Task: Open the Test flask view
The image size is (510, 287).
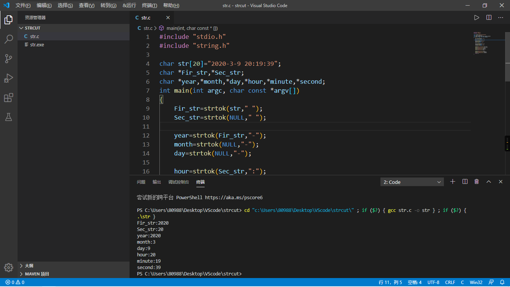Action: (9, 117)
